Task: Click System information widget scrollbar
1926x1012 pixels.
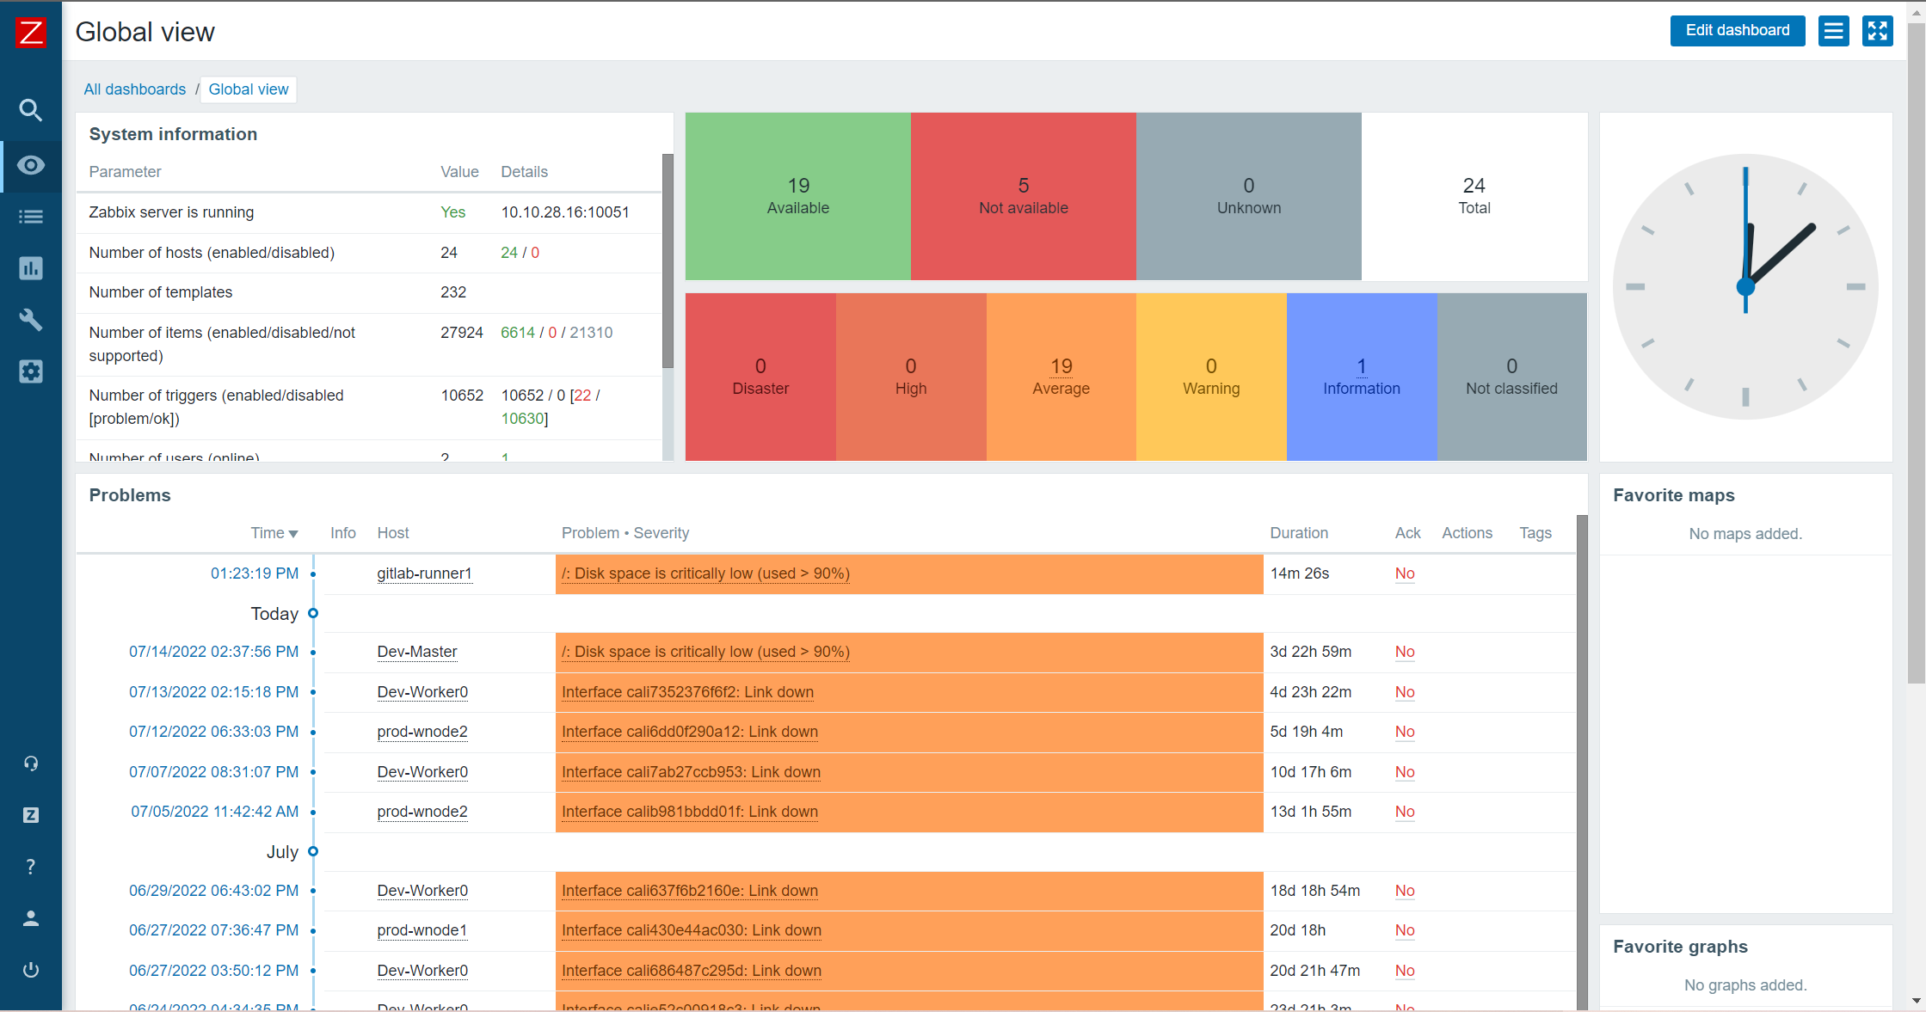Action: pos(668,261)
